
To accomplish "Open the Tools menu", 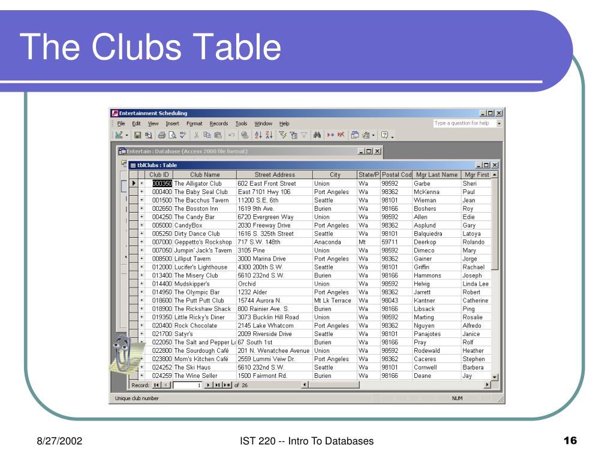I will click(x=241, y=123).
